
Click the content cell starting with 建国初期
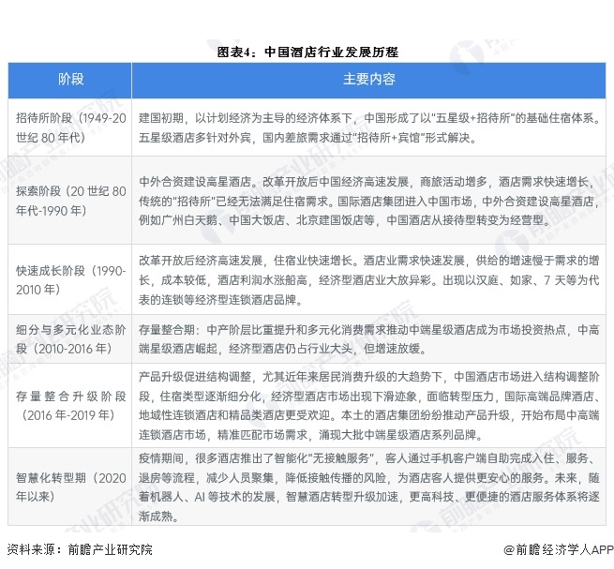click(369, 127)
